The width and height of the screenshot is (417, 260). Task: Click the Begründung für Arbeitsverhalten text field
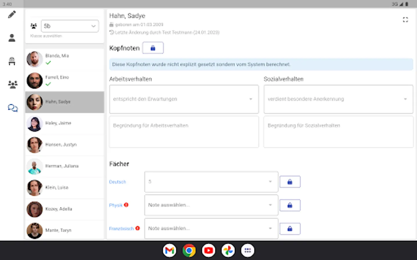tap(184, 132)
